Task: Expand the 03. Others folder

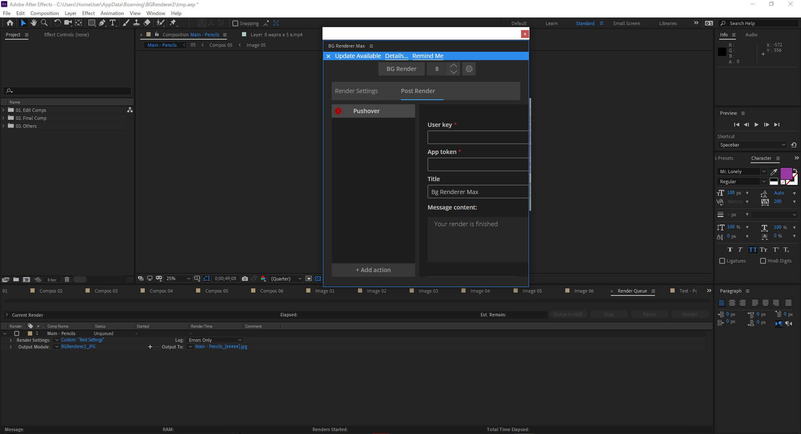Action: click(3, 126)
